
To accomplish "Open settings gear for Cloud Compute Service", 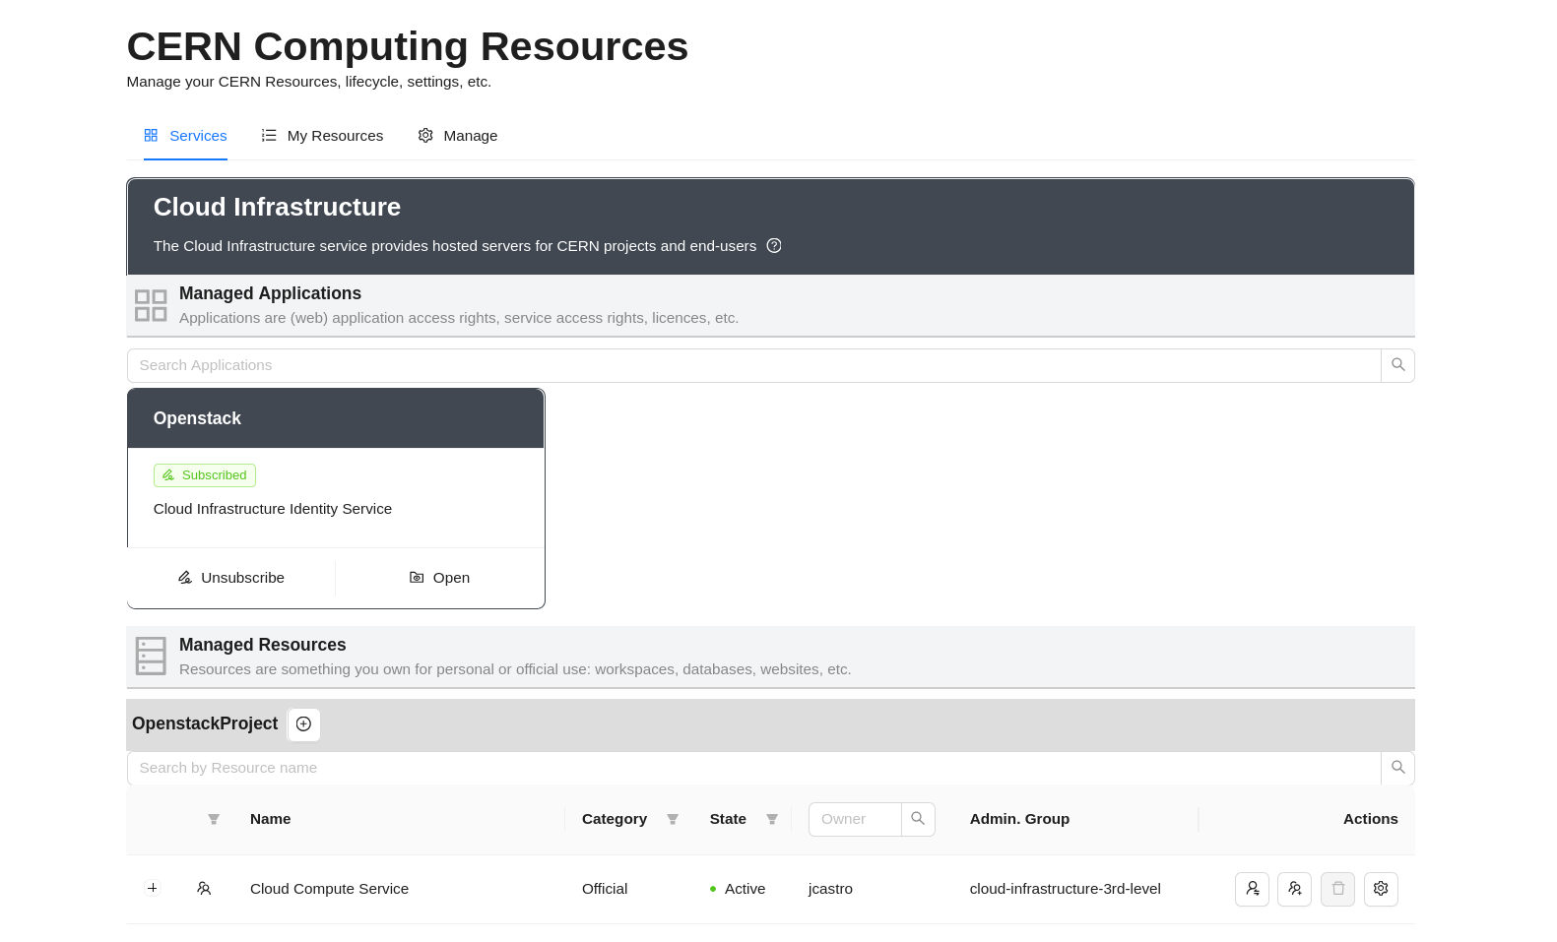I will (1381, 889).
